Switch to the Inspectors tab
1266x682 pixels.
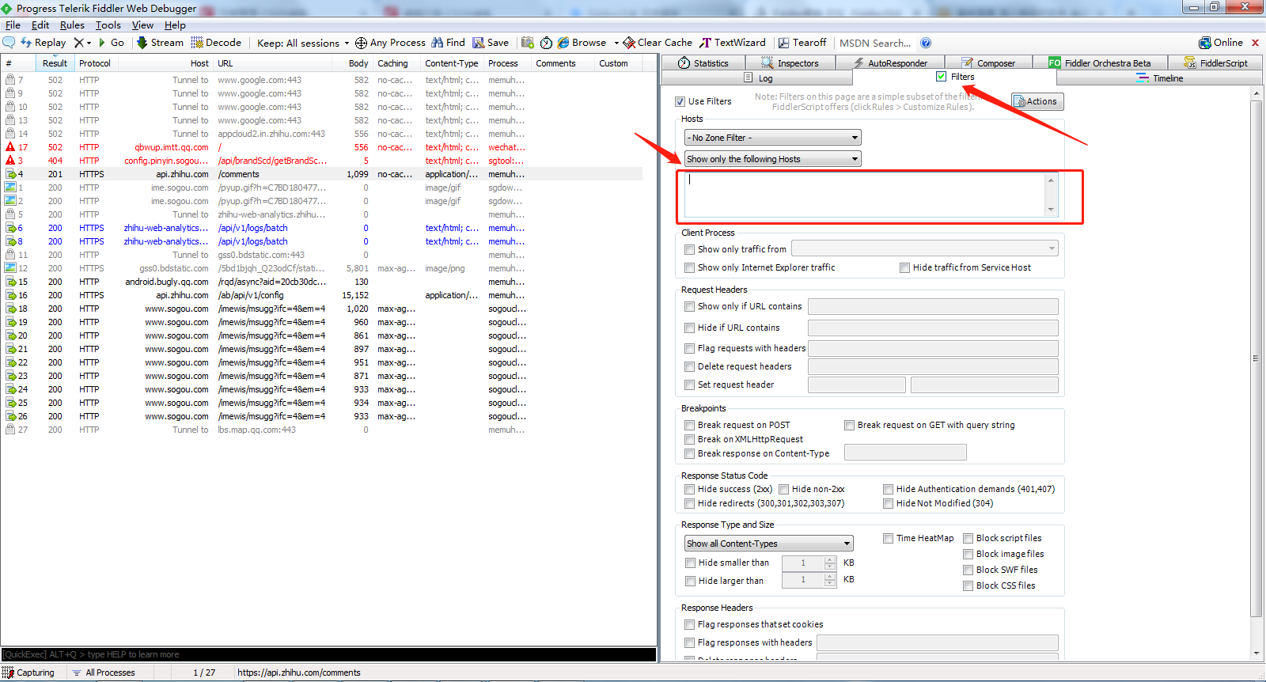(x=790, y=63)
